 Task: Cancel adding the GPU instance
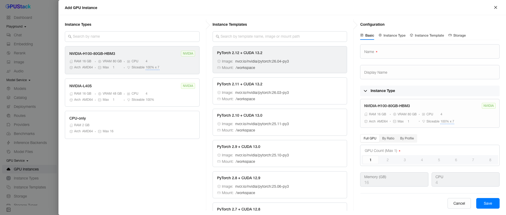point(459,203)
